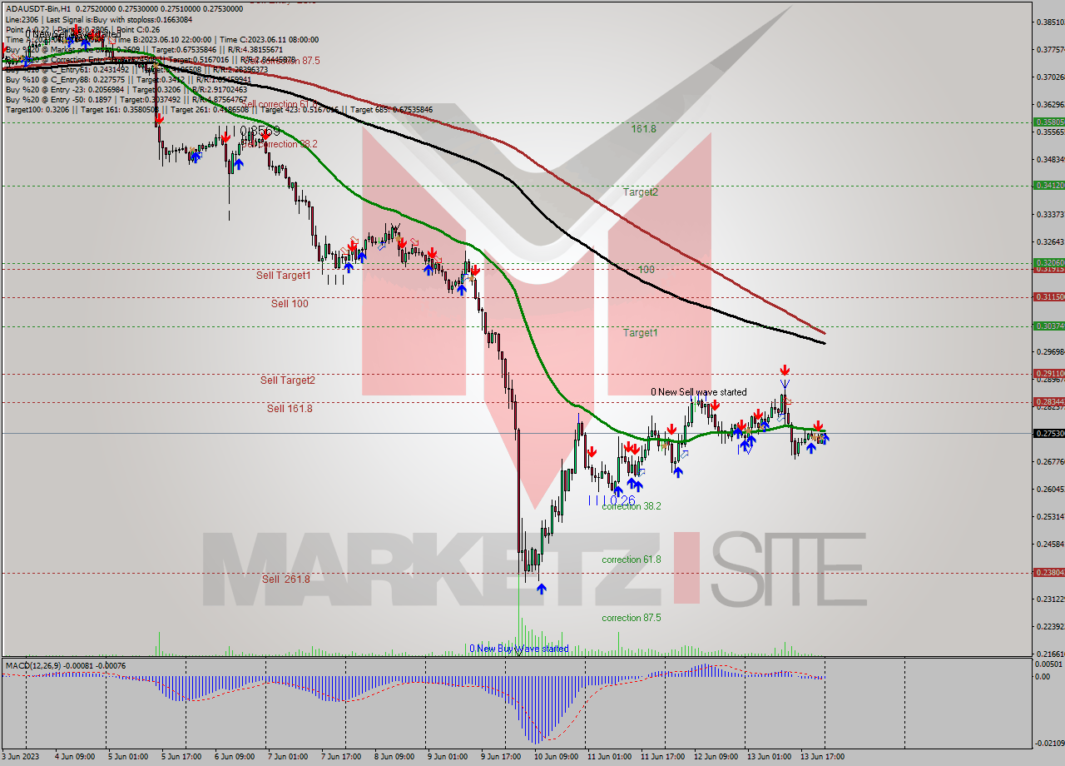Click the blue buy arrow beneath the chart's lowest candle
Screen dimensions: 1065x766
tap(542, 589)
